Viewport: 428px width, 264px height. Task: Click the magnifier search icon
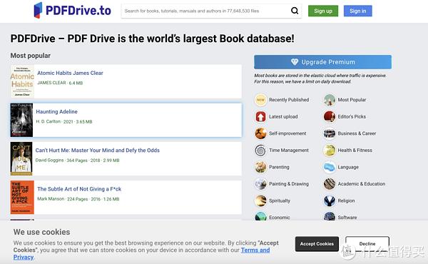point(295,11)
